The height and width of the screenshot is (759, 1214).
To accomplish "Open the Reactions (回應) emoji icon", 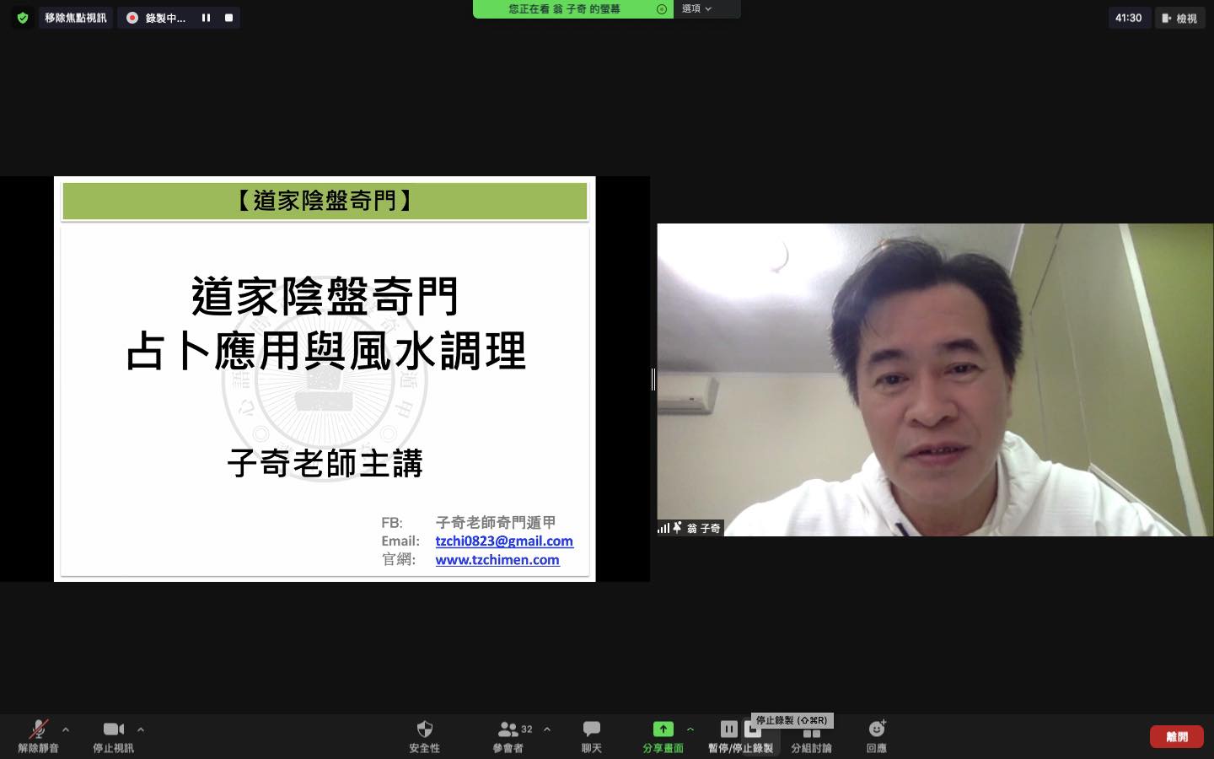I will (876, 730).
